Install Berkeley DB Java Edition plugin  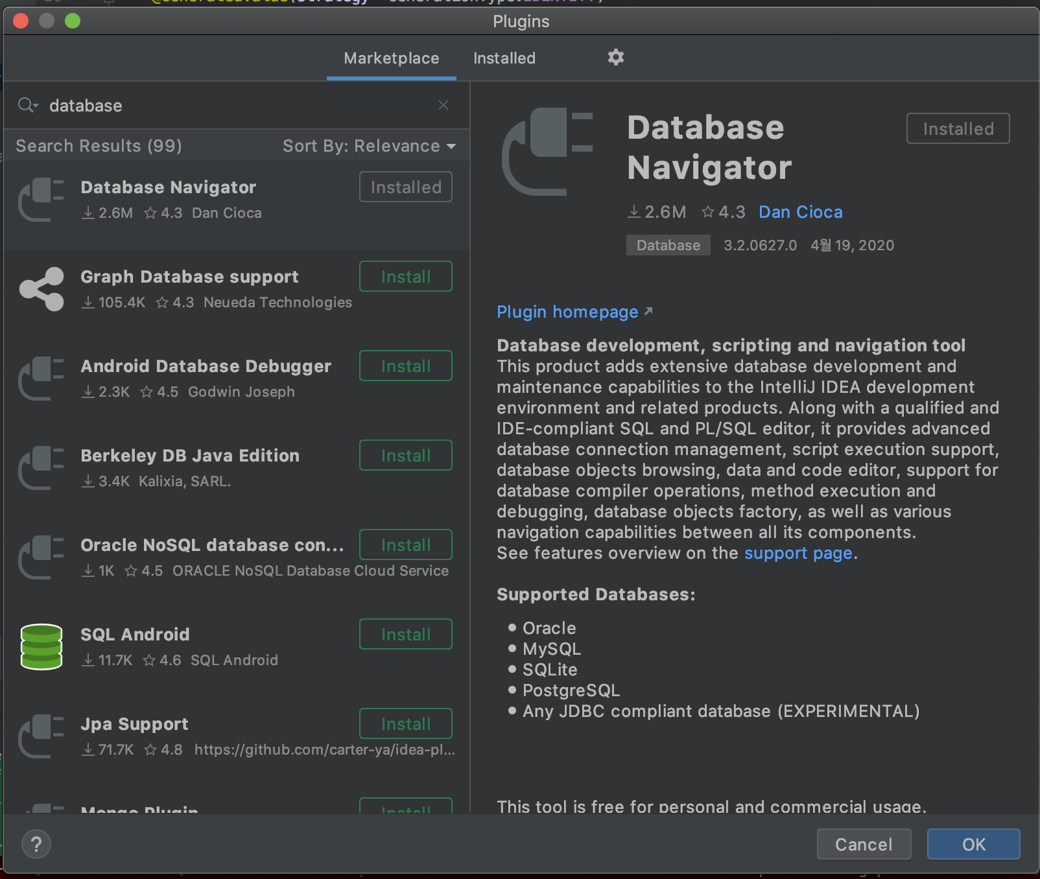406,456
